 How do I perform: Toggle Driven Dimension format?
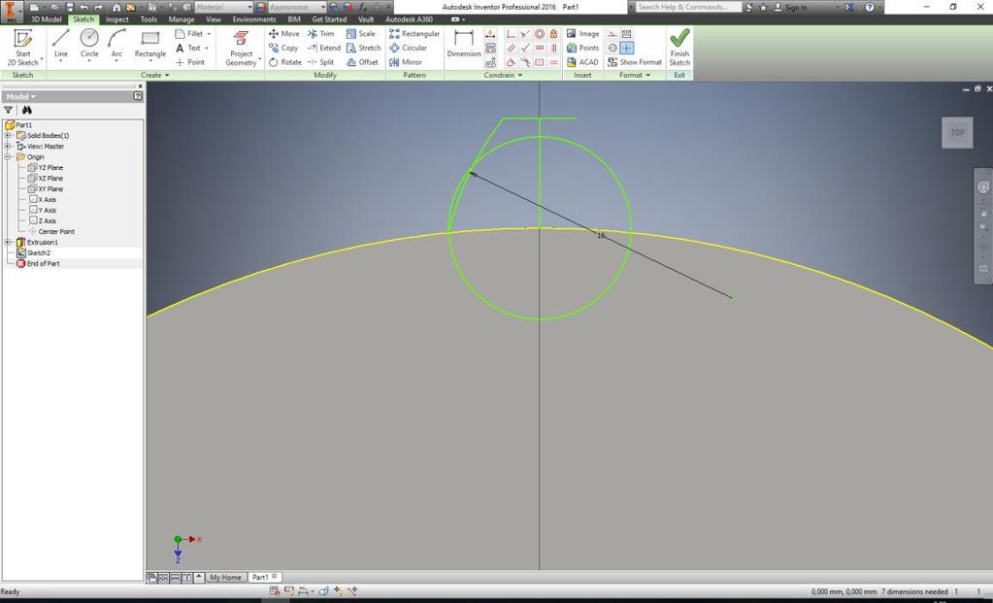tap(626, 34)
